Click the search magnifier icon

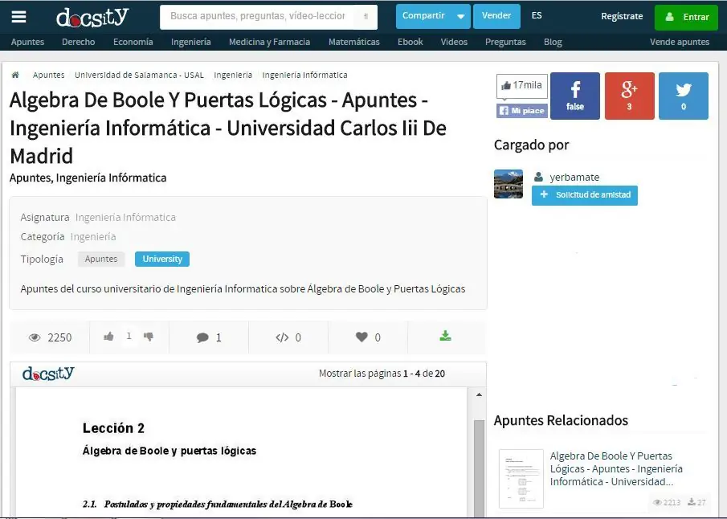tap(366, 17)
